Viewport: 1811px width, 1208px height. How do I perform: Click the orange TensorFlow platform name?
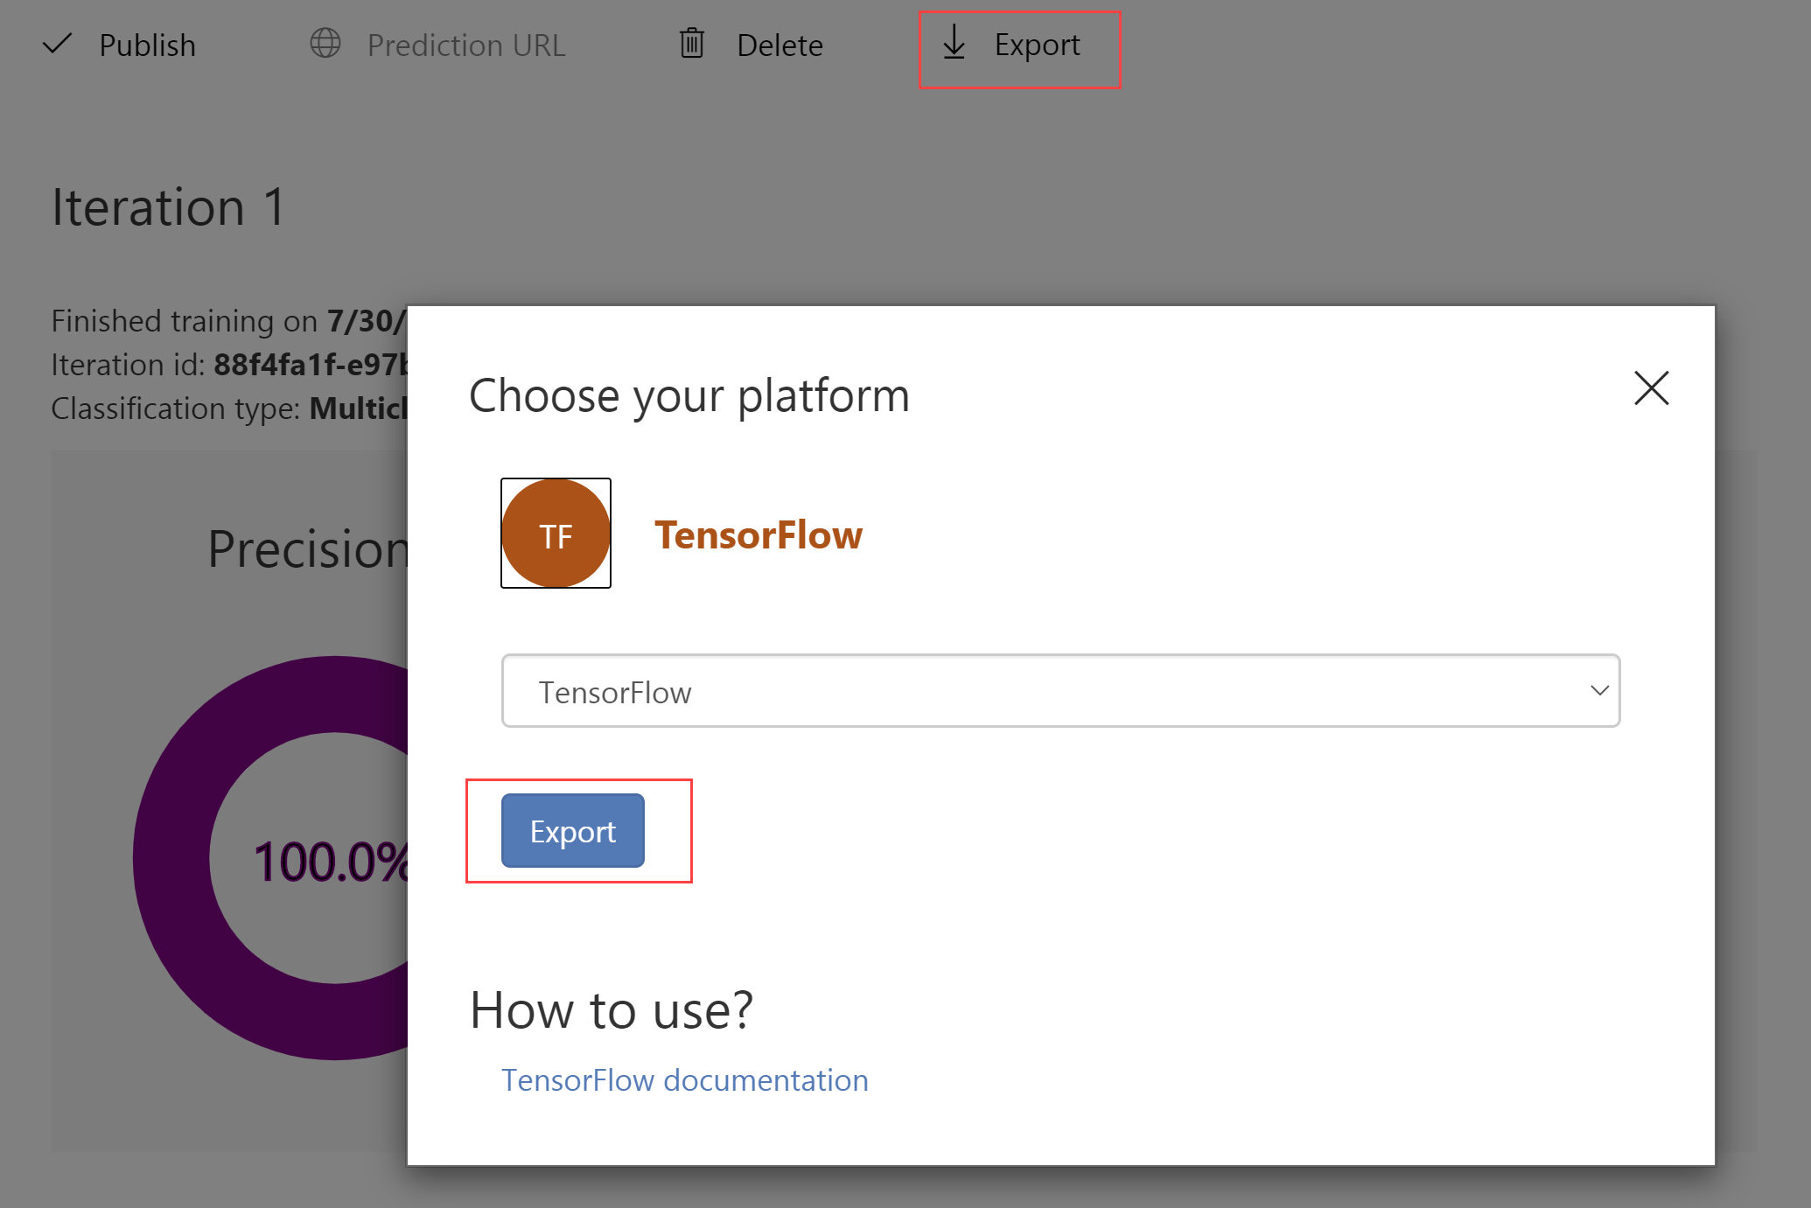[x=759, y=534]
